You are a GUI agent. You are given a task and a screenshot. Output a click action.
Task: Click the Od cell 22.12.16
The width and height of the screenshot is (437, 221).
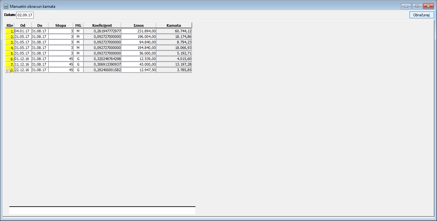[23, 70]
